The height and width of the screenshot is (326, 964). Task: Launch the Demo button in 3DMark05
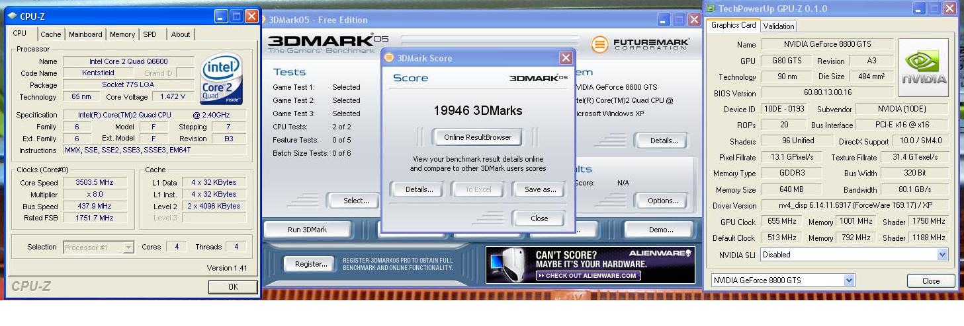(x=660, y=230)
